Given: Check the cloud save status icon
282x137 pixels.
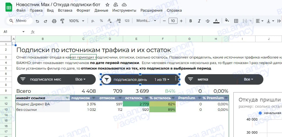Looking at the screenshot, I should click(x=124, y=5).
